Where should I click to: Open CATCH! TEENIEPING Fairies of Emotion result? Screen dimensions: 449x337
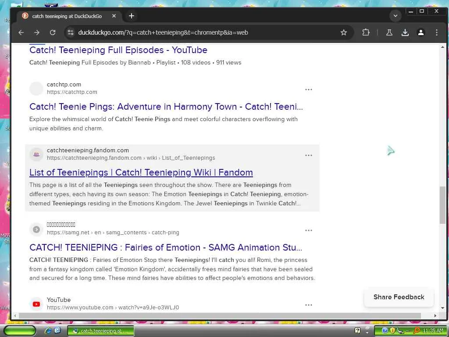[166, 247]
